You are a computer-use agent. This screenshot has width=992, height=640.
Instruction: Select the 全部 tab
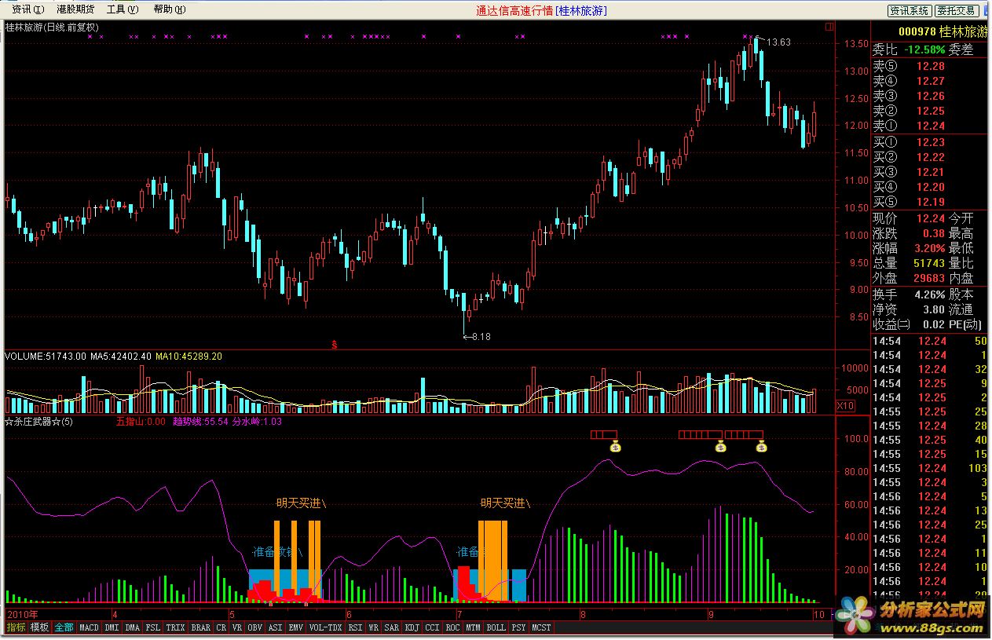pyautogui.click(x=64, y=627)
